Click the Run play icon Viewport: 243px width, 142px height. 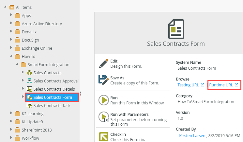103,100
